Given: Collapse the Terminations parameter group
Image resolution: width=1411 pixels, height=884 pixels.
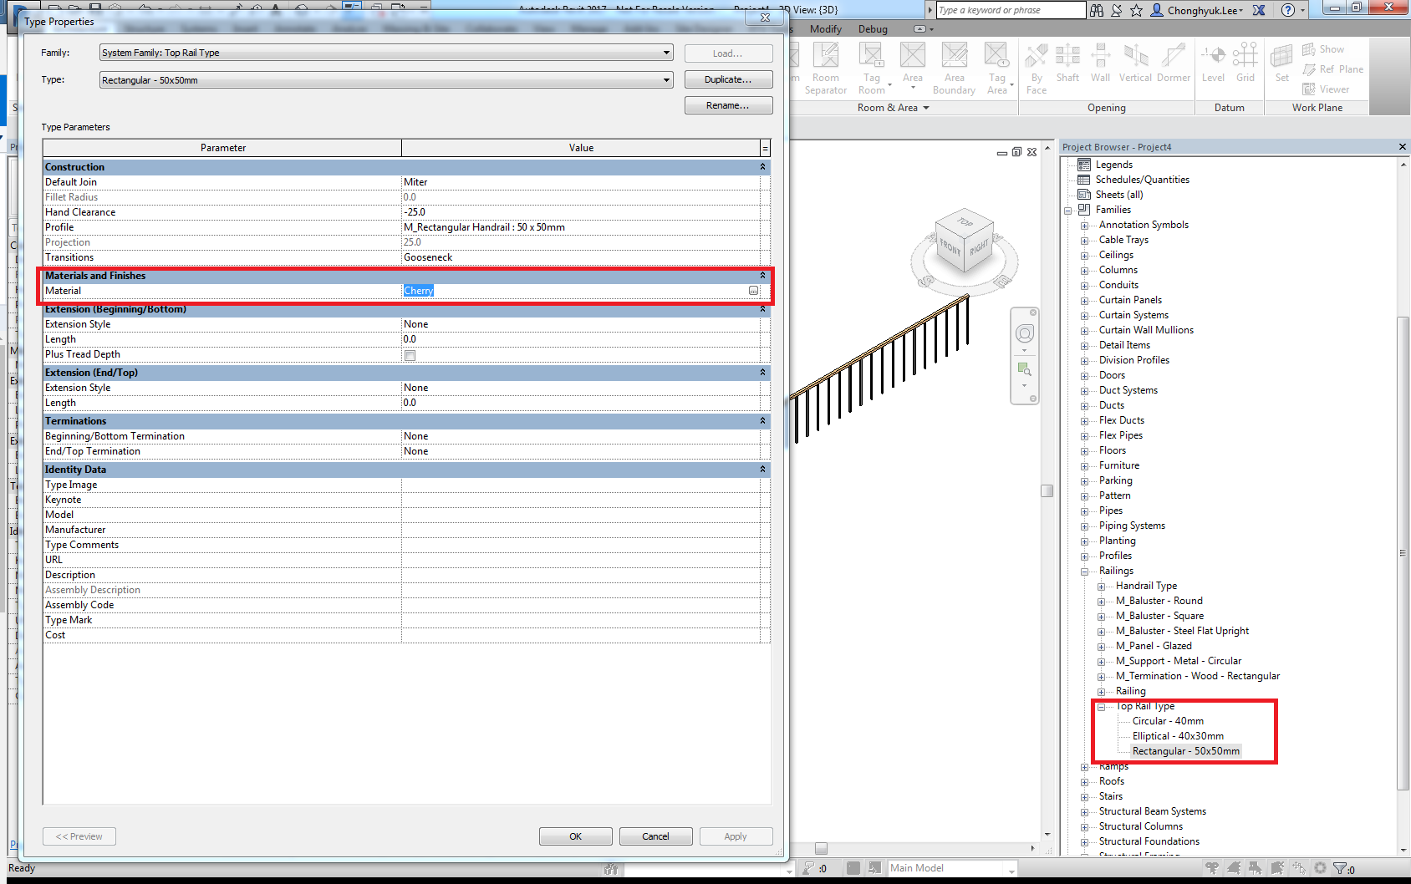Looking at the screenshot, I should coord(762,421).
